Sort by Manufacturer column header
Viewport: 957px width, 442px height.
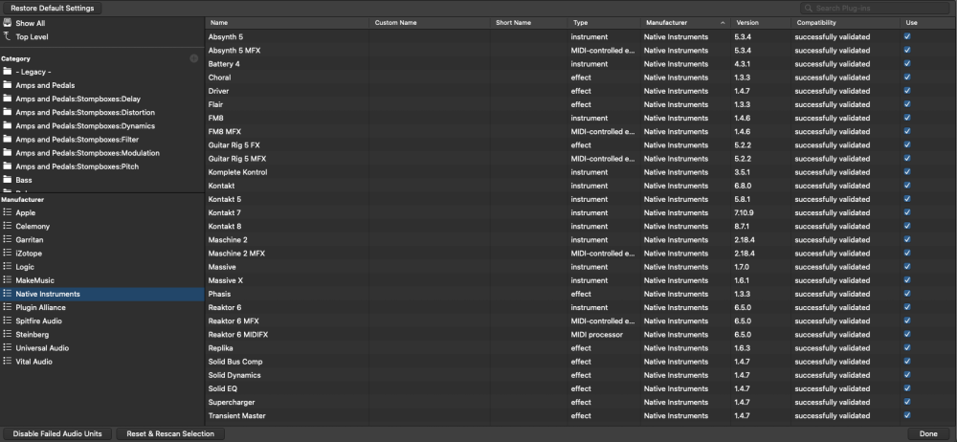point(685,23)
